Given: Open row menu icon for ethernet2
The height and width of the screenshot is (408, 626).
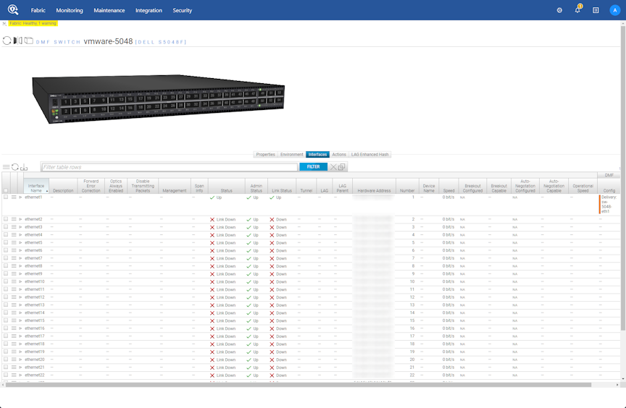Looking at the screenshot, I should pos(14,219).
